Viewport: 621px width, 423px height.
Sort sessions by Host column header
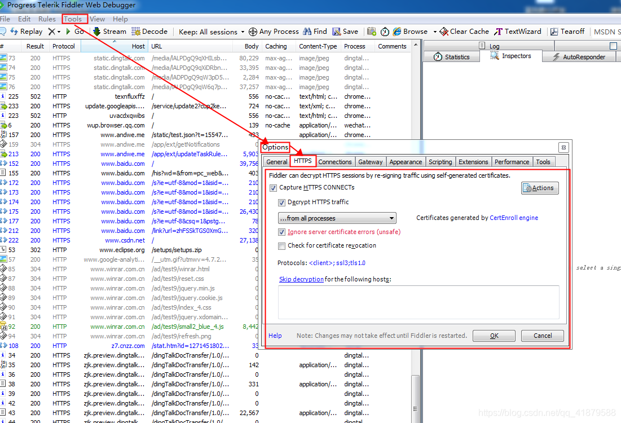114,46
